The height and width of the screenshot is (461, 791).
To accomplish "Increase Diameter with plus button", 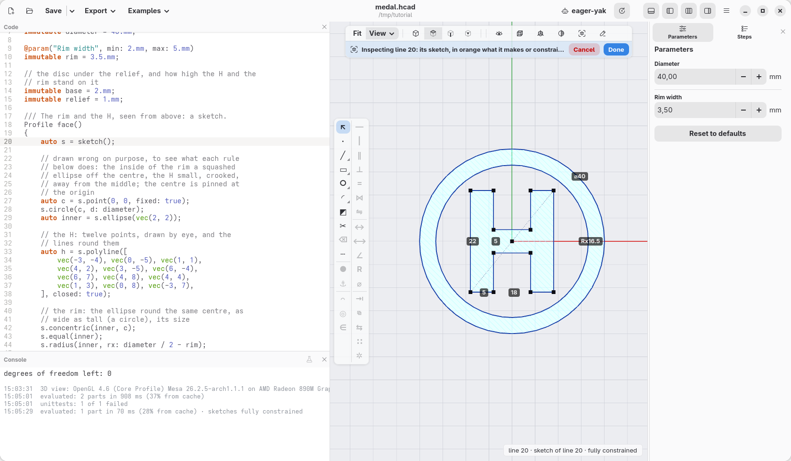I will pos(759,77).
